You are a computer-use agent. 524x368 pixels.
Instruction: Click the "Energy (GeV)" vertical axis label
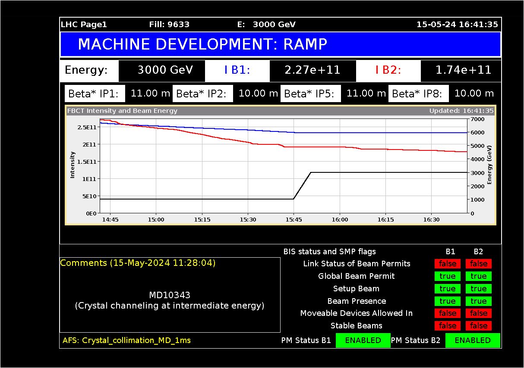490,165
